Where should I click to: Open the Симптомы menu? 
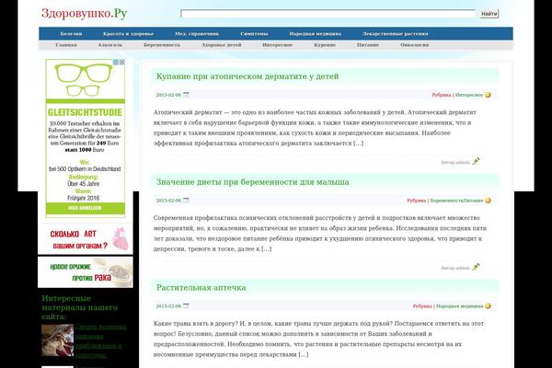tap(254, 34)
